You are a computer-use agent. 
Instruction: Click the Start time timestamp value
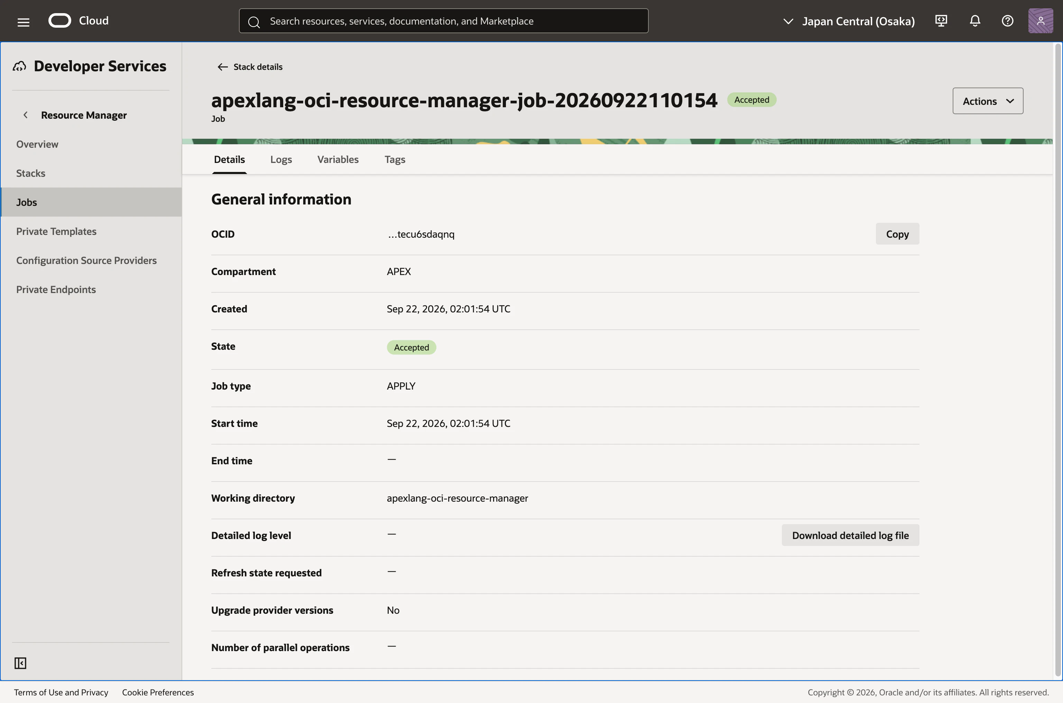(x=449, y=423)
